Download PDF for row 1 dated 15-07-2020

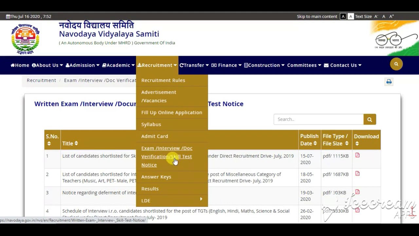click(357, 155)
